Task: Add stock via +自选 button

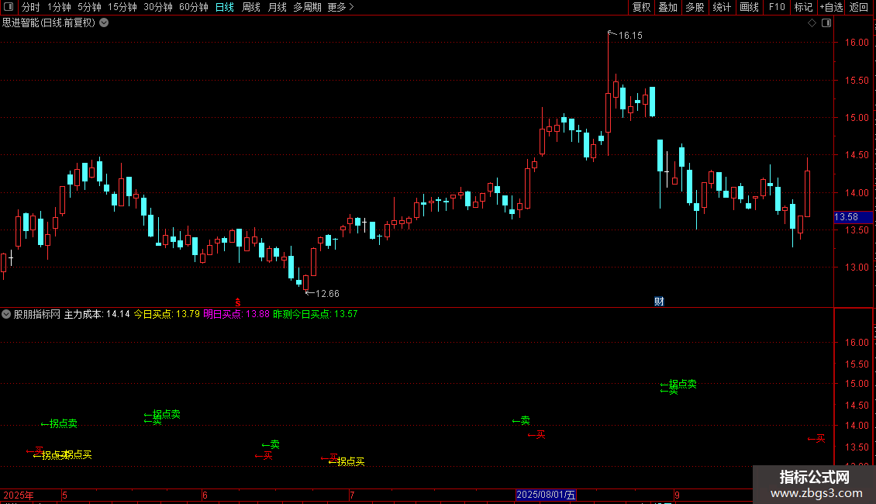Action: point(831,7)
